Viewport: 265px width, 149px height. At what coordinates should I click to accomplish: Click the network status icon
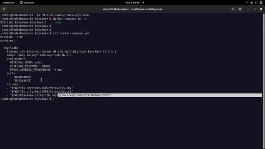coord(247,2)
